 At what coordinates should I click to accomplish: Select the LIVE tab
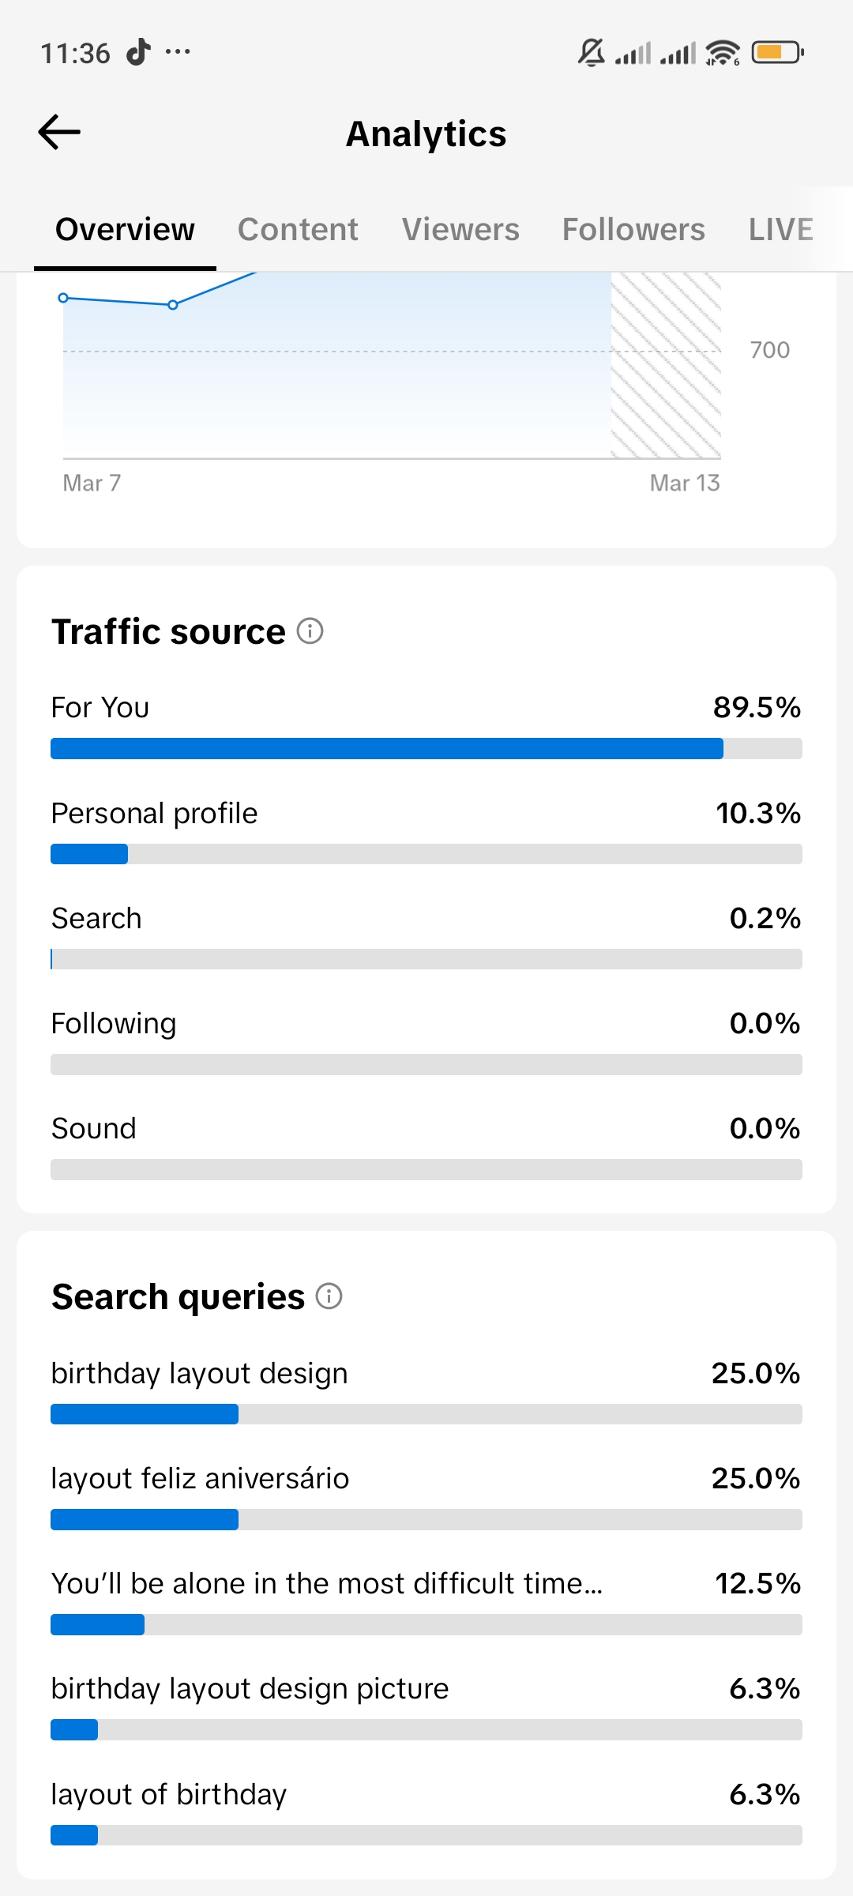[x=780, y=230]
